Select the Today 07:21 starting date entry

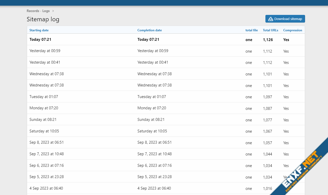(40, 40)
